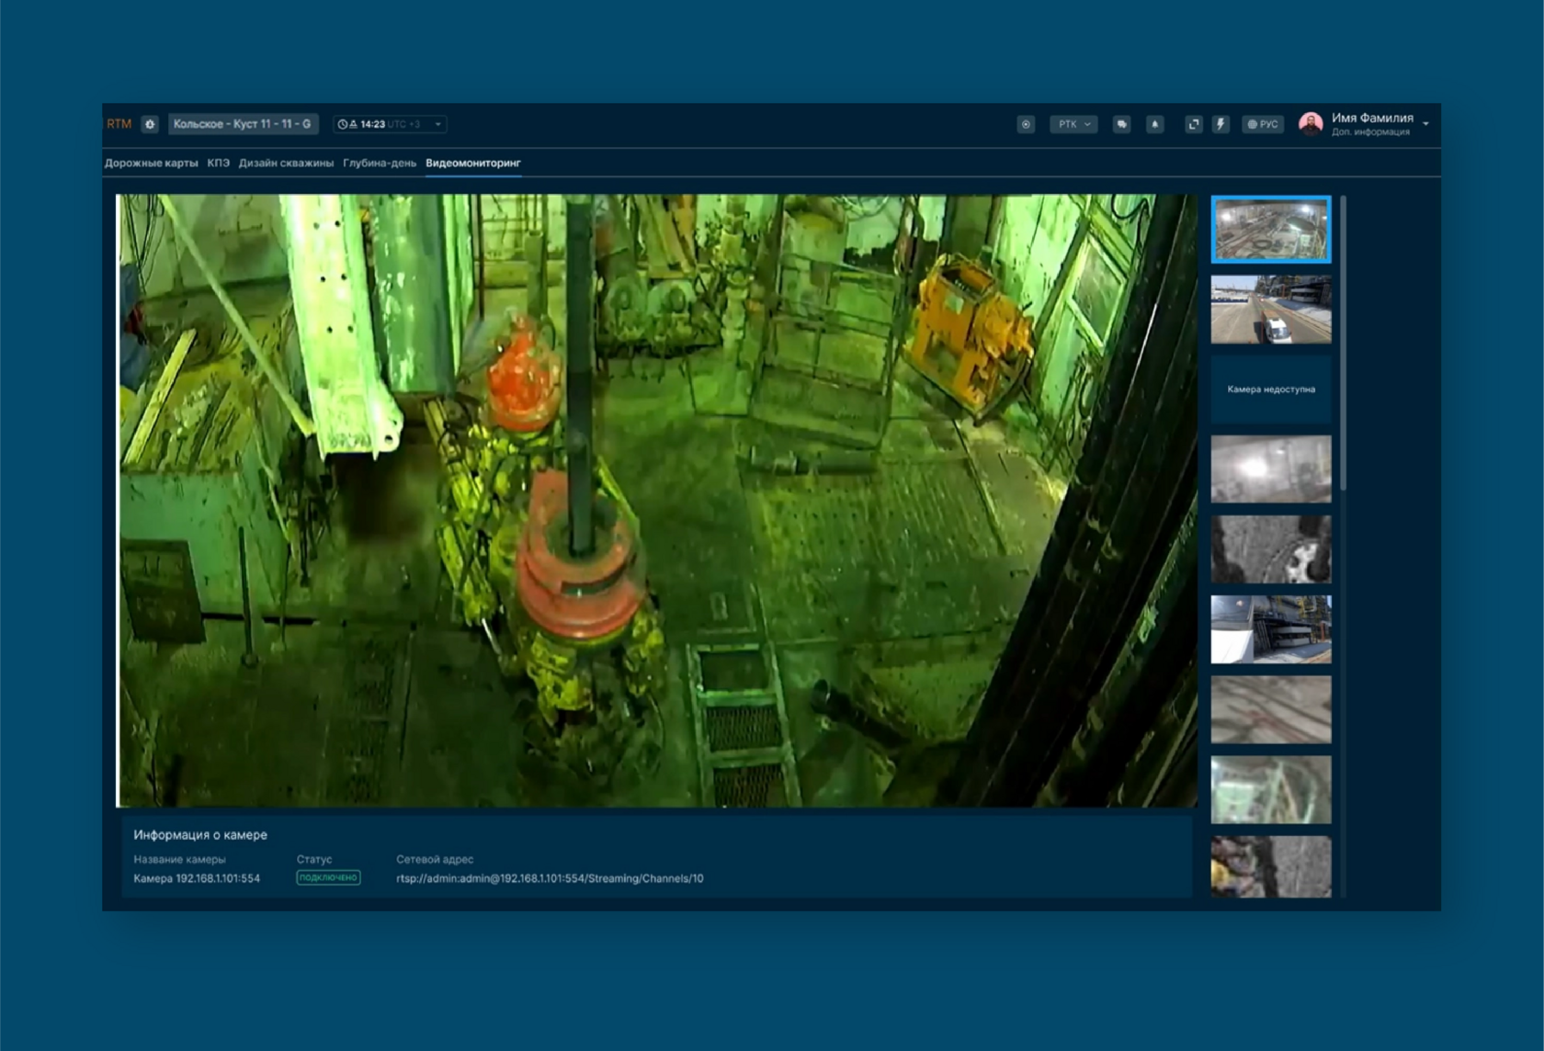Click the Доп. информация subtitle
The height and width of the screenshot is (1051, 1544).
[1370, 132]
